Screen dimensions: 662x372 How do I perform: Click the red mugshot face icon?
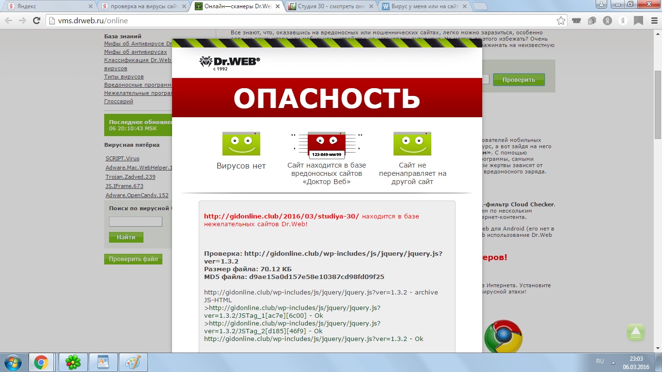[326, 145]
